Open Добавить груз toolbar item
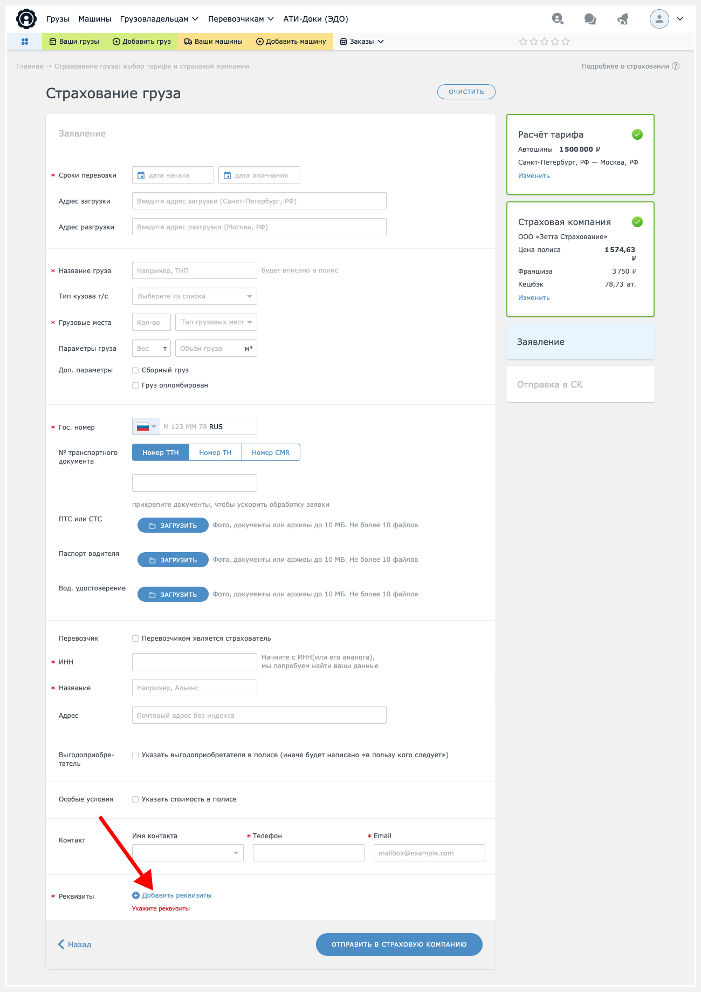701x992 pixels. (142, 42)
